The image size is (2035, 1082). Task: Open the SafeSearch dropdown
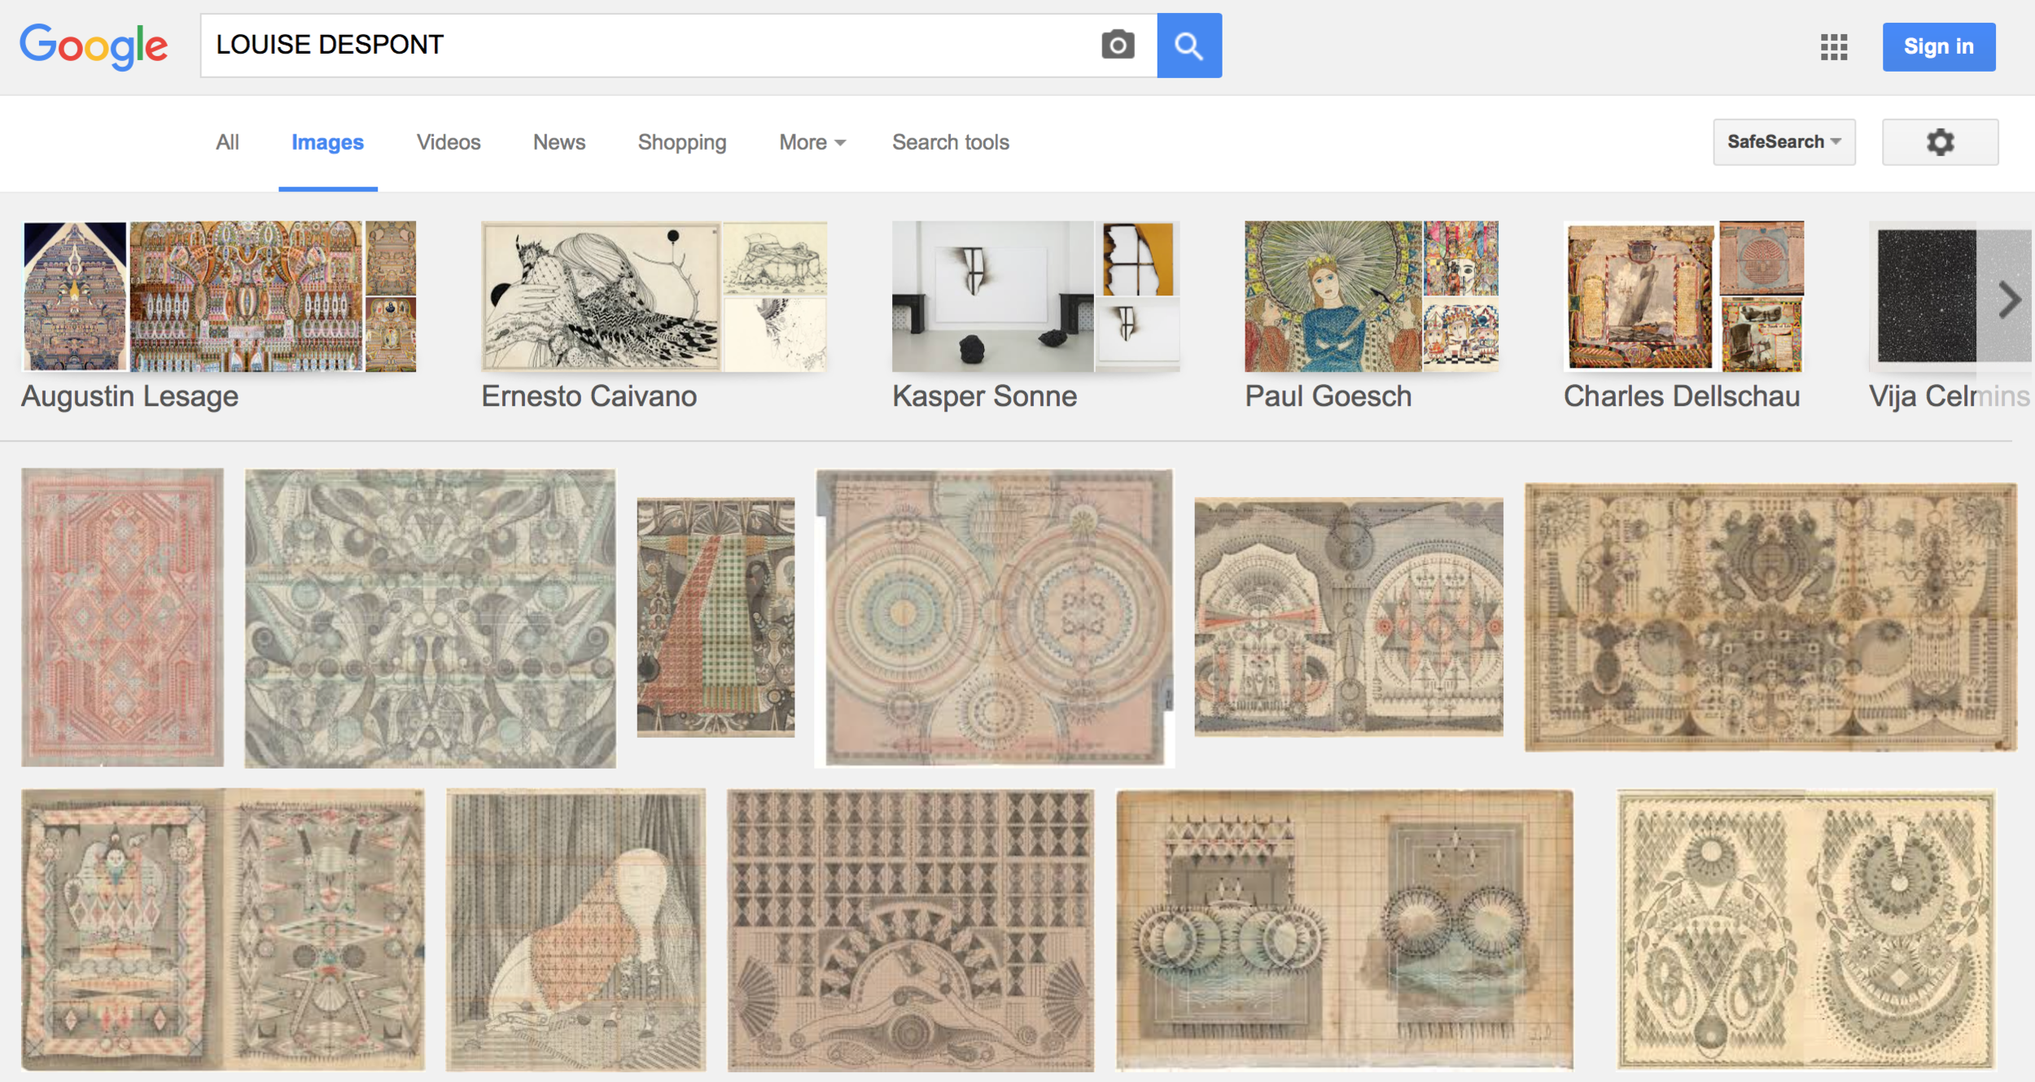(x=1783, y=142)
